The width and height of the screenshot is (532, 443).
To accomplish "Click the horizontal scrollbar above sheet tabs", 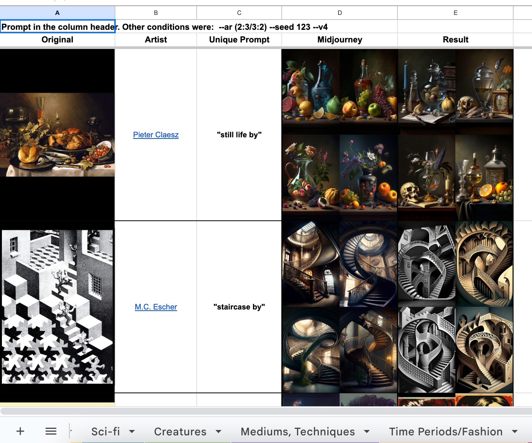I will (266, 411).
